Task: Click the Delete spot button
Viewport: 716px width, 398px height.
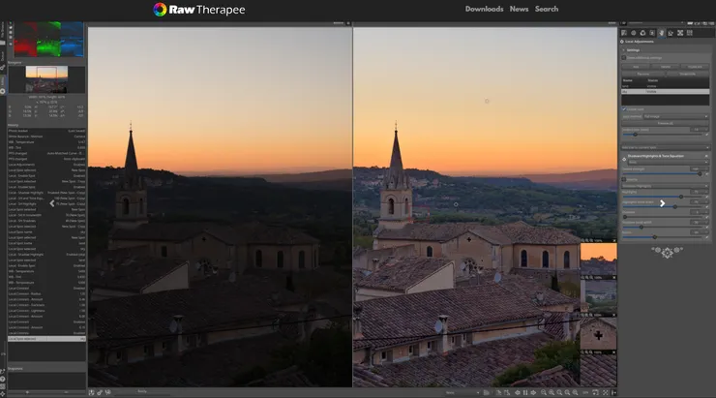Action: [x=666, y=67]
